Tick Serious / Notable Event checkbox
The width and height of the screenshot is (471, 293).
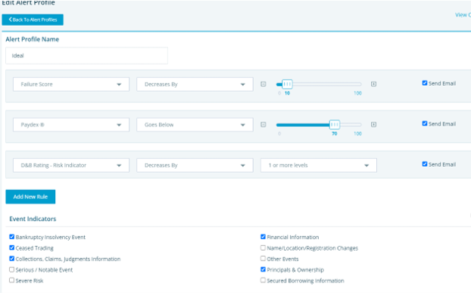click(x=11, y=270)
